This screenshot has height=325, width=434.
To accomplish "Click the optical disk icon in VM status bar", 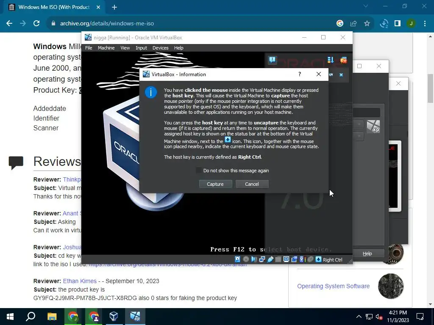I will 246,259.
